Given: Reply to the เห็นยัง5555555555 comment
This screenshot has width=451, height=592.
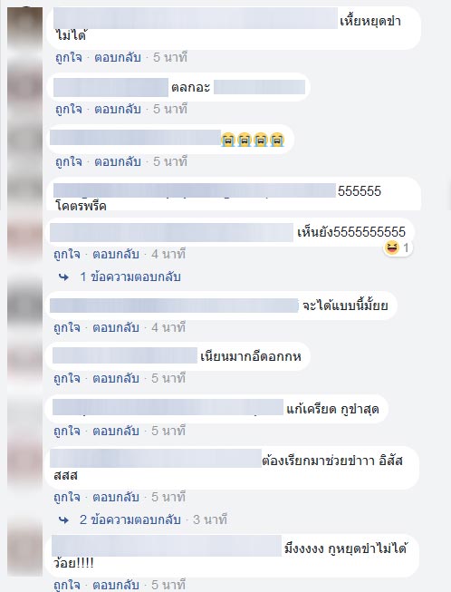Looking at the screenshot, I should 116,254.
